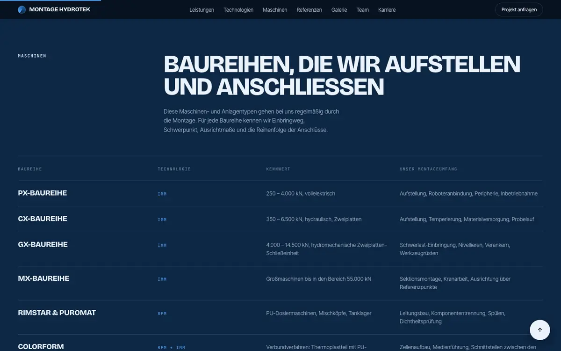Click the IMM tag in CX-BAUREIHE row
561x351 pixels.
coord(162,219)
